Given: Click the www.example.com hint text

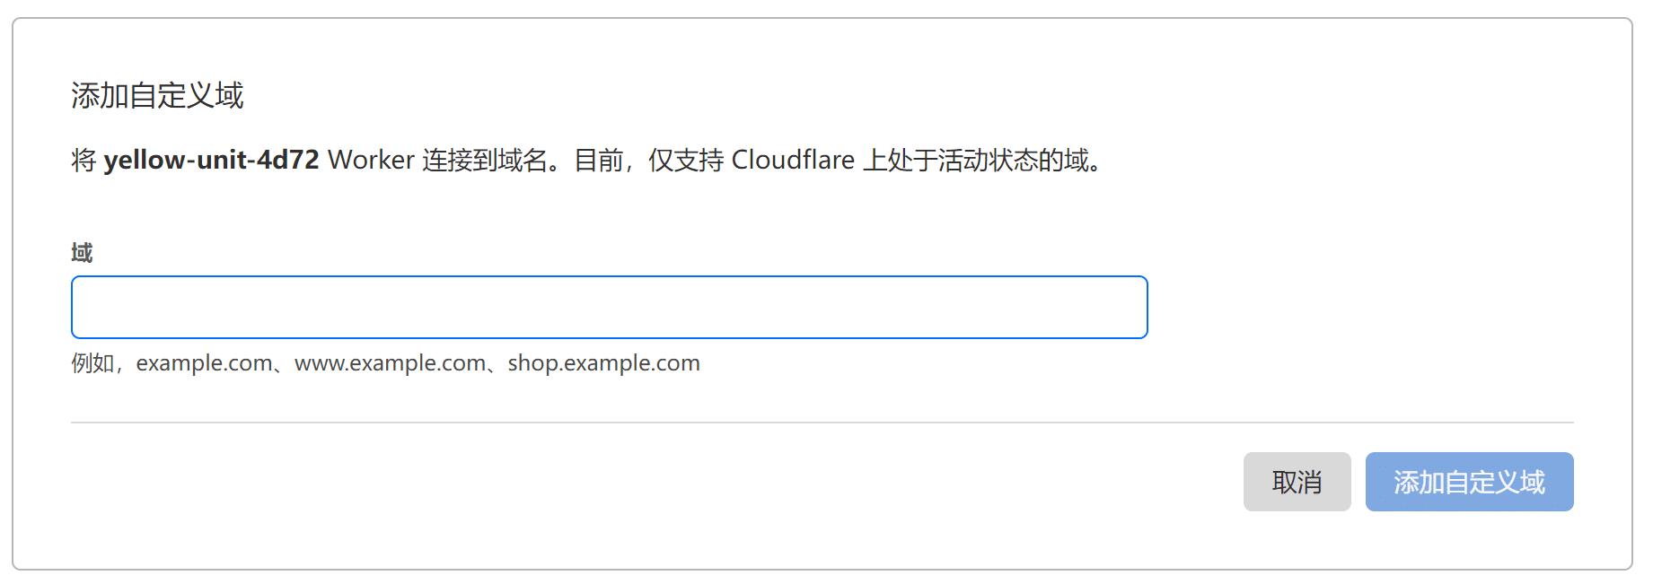Looking at the screenshot, I should [x=390, y=363].
